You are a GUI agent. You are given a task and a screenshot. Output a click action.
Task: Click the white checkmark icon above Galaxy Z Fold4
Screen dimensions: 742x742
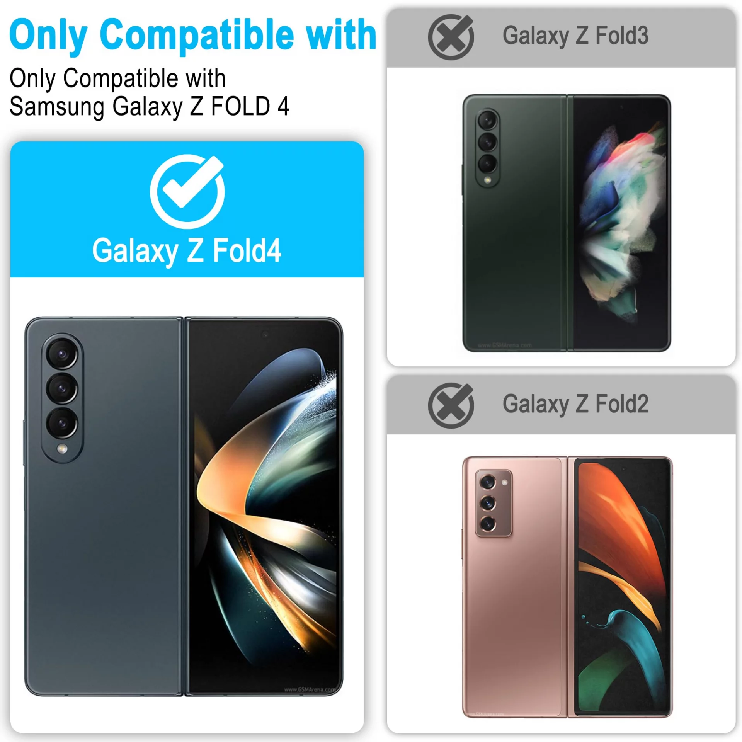(x=187, y=191)
